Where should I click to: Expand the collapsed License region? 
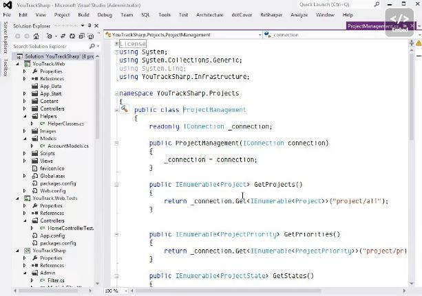pos(116,43)
